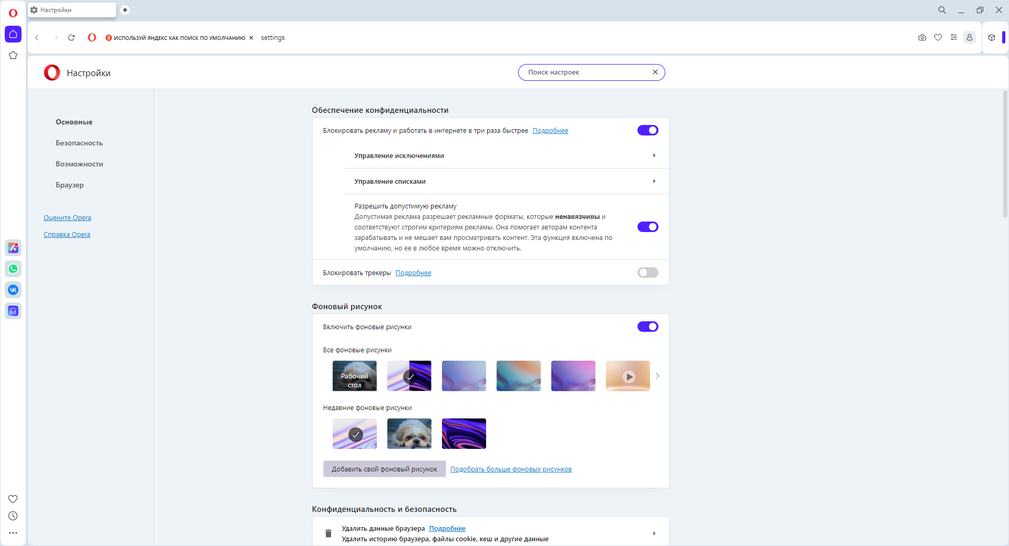Toggle ad blocking switch off

coord(648,130)
